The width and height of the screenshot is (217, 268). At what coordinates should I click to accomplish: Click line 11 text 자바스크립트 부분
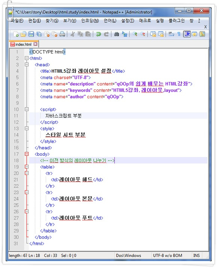pos(63,116)
